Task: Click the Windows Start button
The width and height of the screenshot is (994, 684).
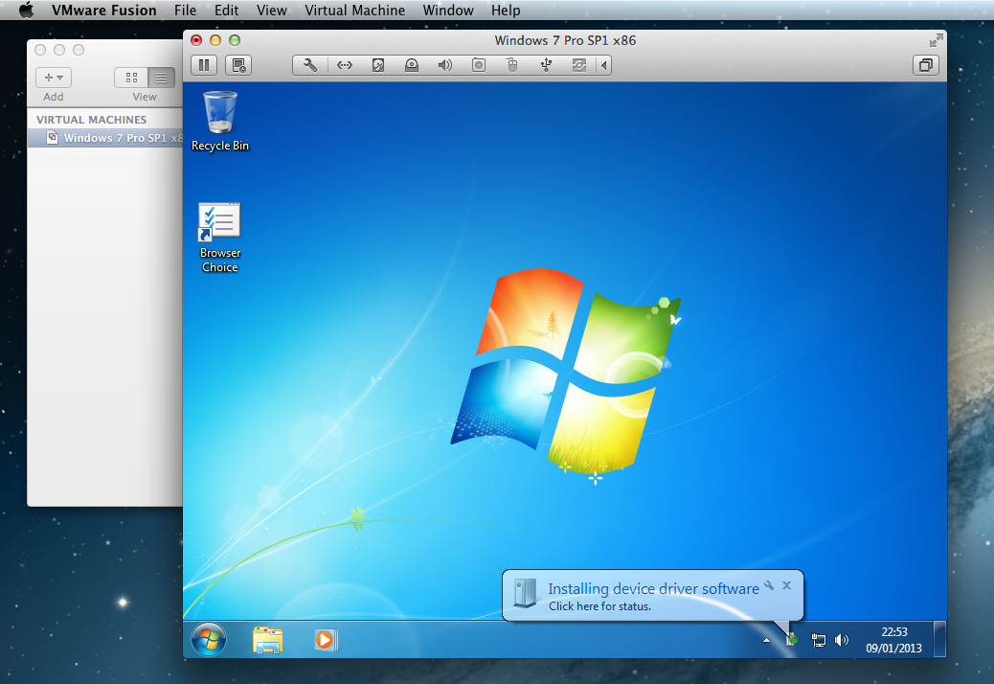Action: point(209,639)
